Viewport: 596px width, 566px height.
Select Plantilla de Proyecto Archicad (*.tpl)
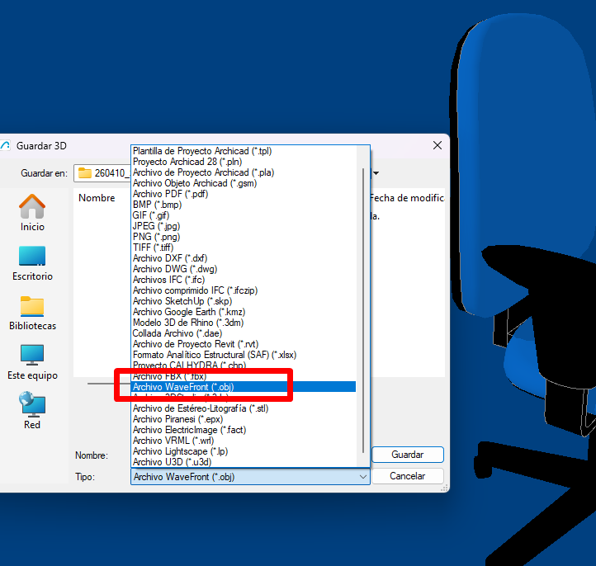(x=244, y=151)
